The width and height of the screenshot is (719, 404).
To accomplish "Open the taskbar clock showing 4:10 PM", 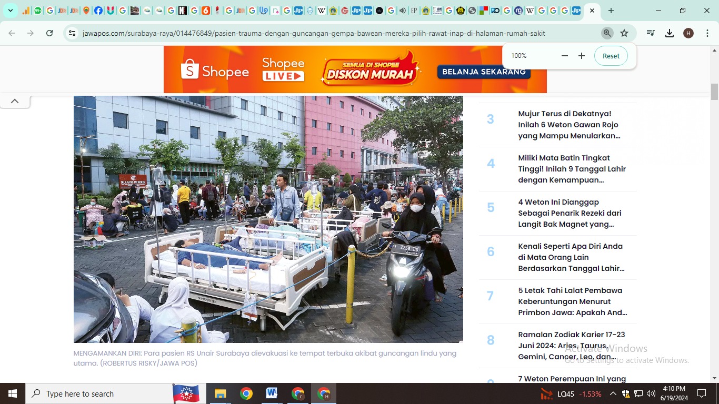I will tap(674, 393).
